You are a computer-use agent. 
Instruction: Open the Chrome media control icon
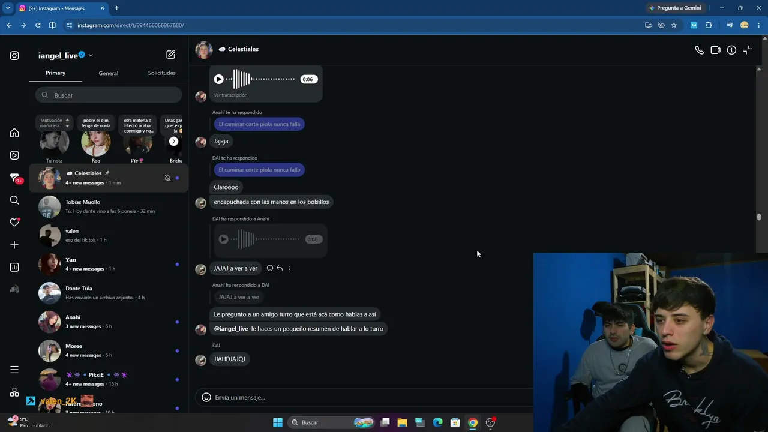(x=730, y=25)
